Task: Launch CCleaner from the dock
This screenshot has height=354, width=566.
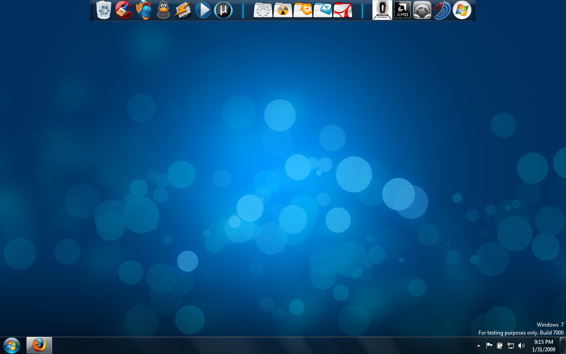Action: (x=124, y=10)
